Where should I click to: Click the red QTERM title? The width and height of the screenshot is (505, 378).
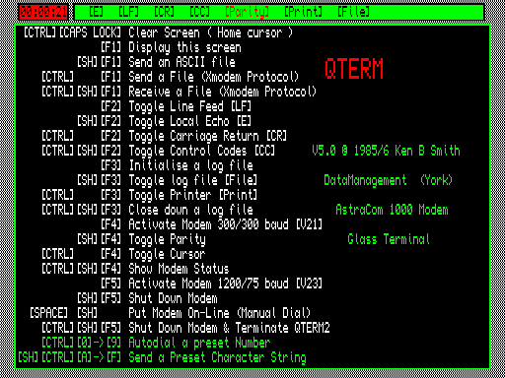[354, 69]
